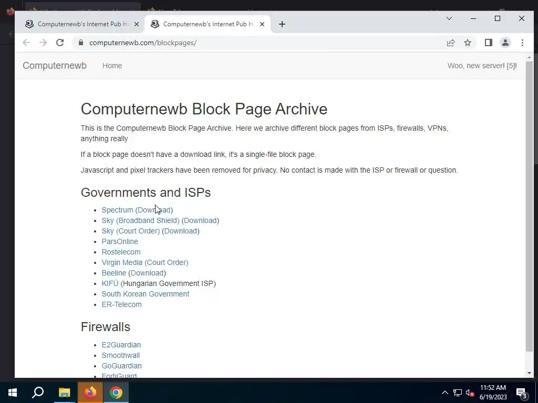Click the page vertical scrollbar thumb
The image size is (538, 403).
529,206
